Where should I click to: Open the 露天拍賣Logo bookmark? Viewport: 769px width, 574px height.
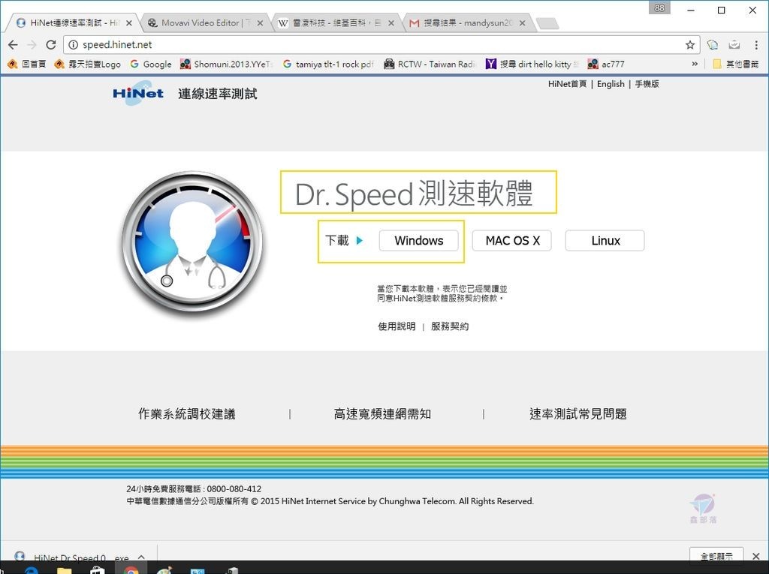click(x=87, y=65)
